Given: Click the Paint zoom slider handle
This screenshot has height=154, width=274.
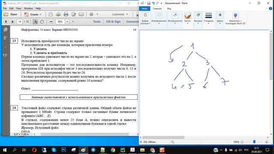Looking at the screenshot, I should [x=254, y=142].
